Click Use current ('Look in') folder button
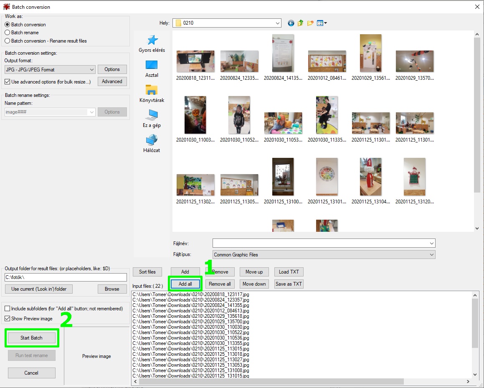 39,289
